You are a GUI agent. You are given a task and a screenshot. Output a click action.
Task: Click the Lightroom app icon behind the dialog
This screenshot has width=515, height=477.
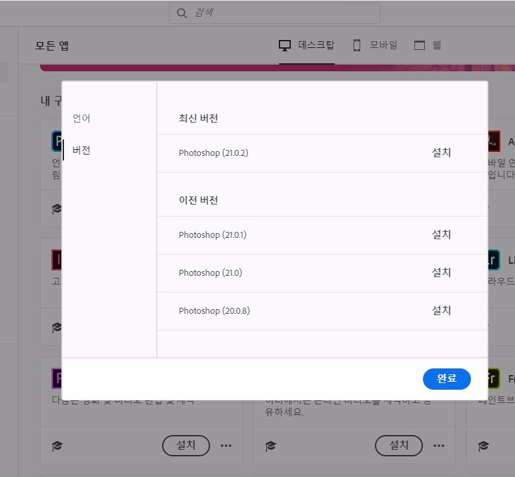tap(494, 259)
